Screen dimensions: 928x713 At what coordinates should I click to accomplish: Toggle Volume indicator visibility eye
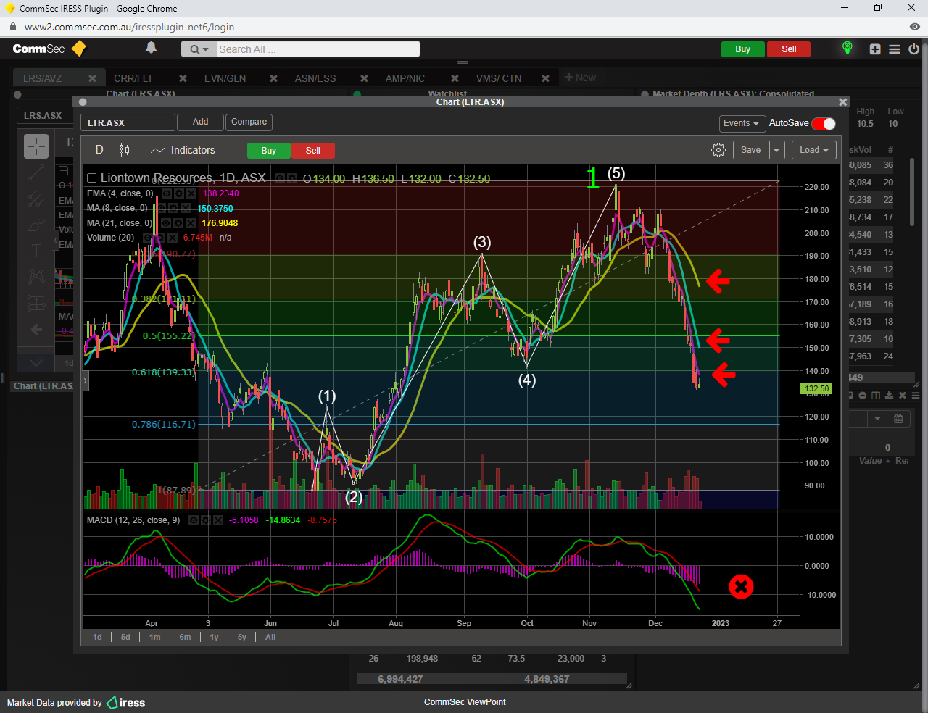click(x=147, y=238)
